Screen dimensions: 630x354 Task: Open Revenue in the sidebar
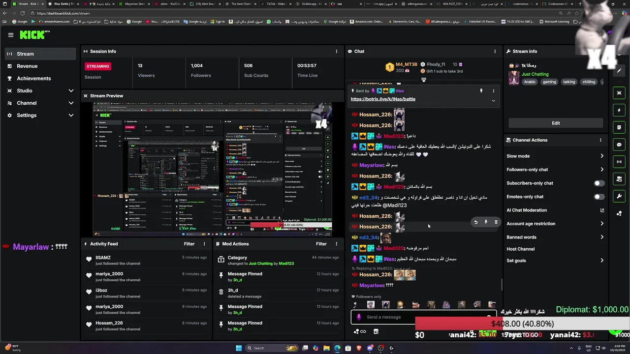point(40,66)
